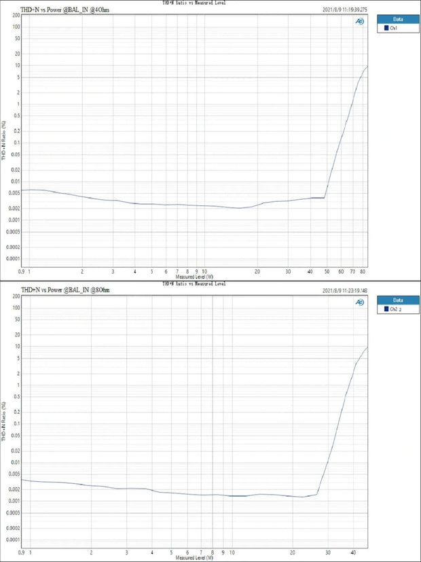Image resolution: width=421 pixels, height=562 pixels.
Task: Click the bottom graph's 'THD+N Ratio vs Measured Level' heading
Action: (x=194, y=283)
